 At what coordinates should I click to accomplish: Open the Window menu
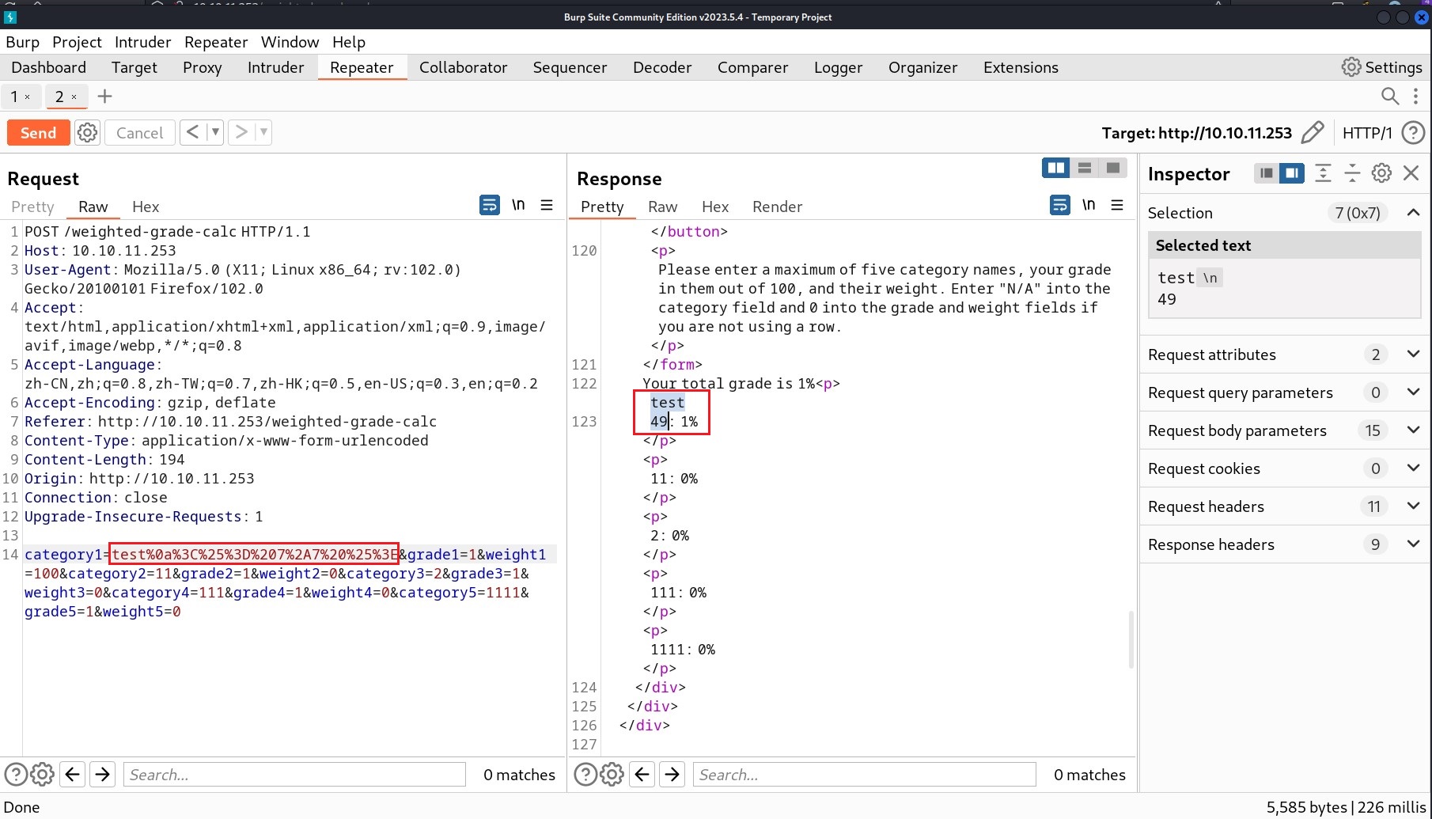tap(290, 42)
